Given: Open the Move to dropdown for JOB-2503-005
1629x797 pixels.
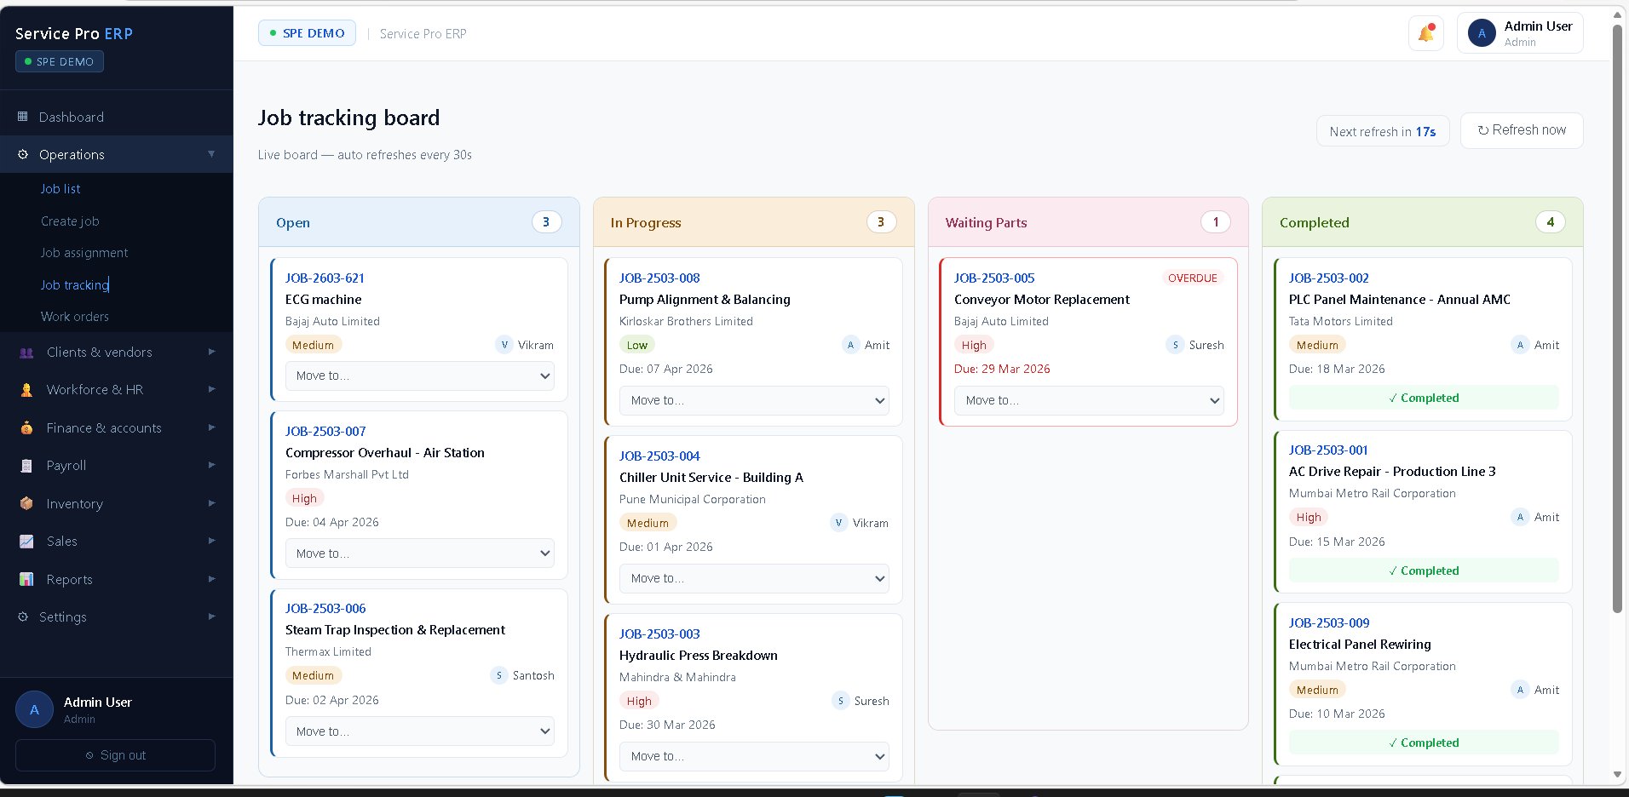Looking at the screenshot, I should (x=1088, y=400).
